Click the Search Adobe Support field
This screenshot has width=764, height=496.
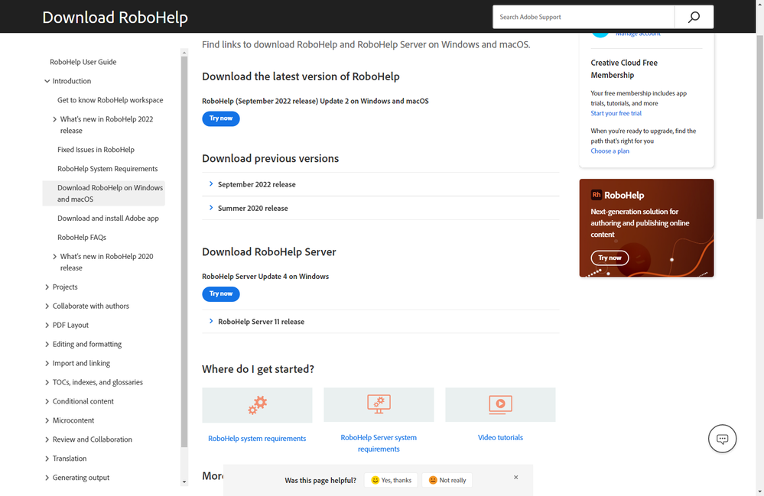click(584, 17)
